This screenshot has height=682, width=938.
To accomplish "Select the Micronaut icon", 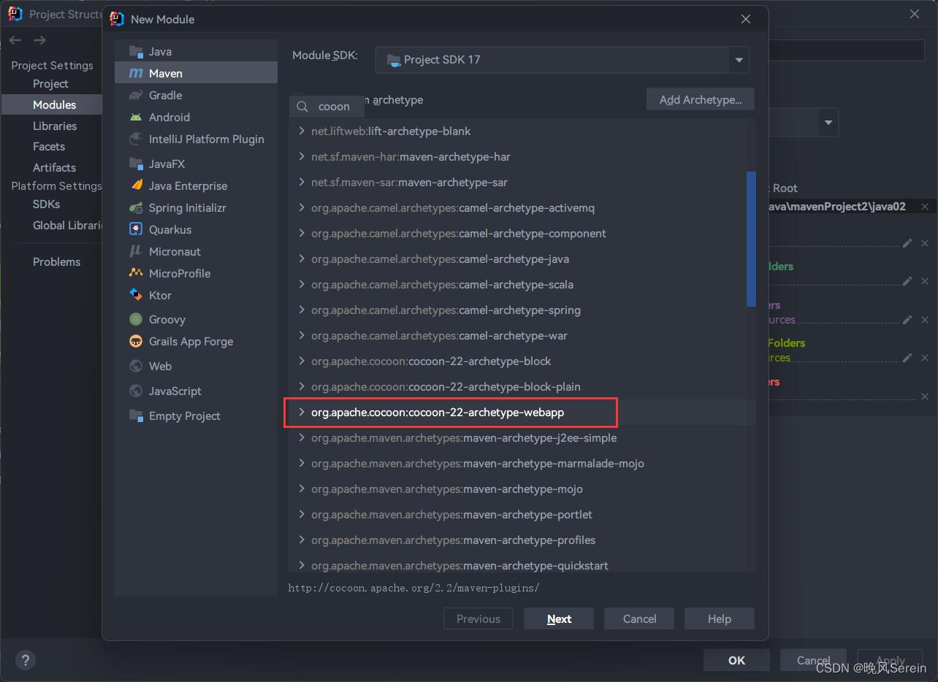I will [x=136, y=251].
